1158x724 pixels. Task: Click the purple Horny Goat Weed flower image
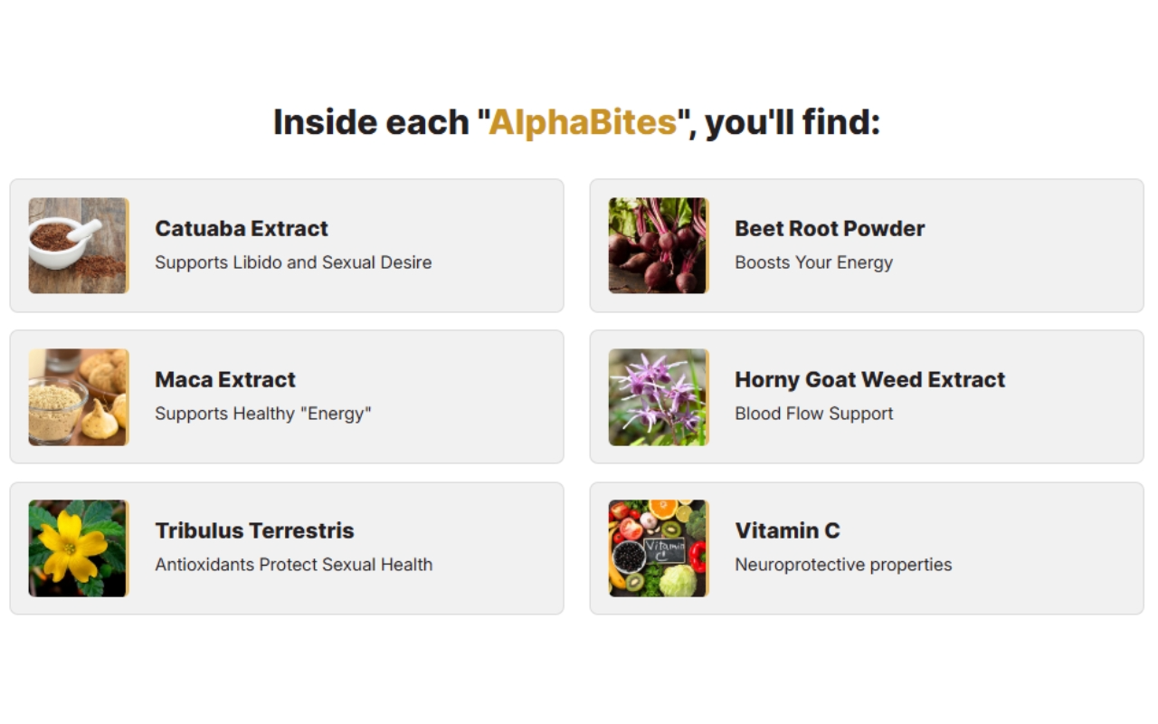[659, 397]
